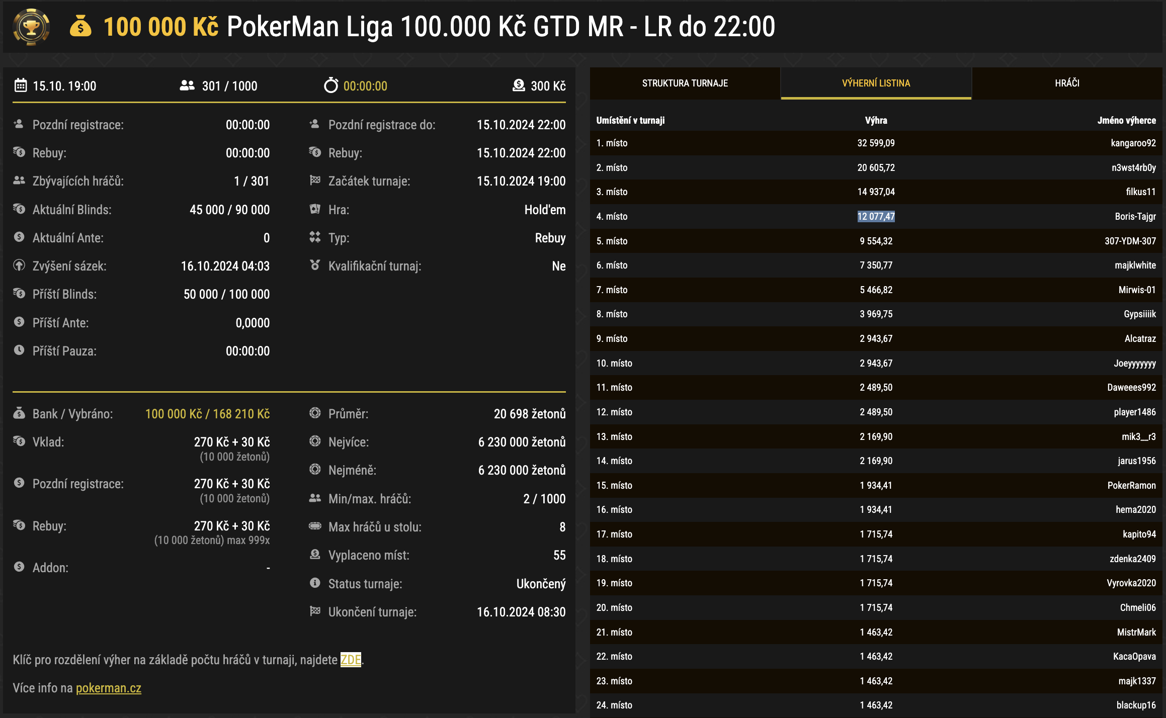The height and width of the screenshot is (718, 1166).
Task: Click player name majklwhite
Action: point(1135,265)
